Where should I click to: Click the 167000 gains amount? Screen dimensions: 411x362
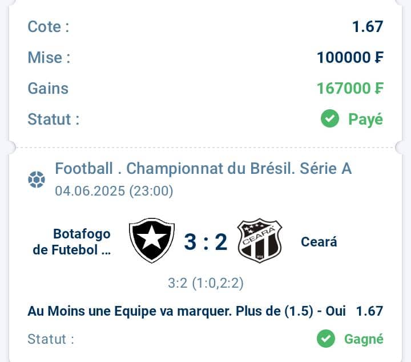tap(350, 88)
